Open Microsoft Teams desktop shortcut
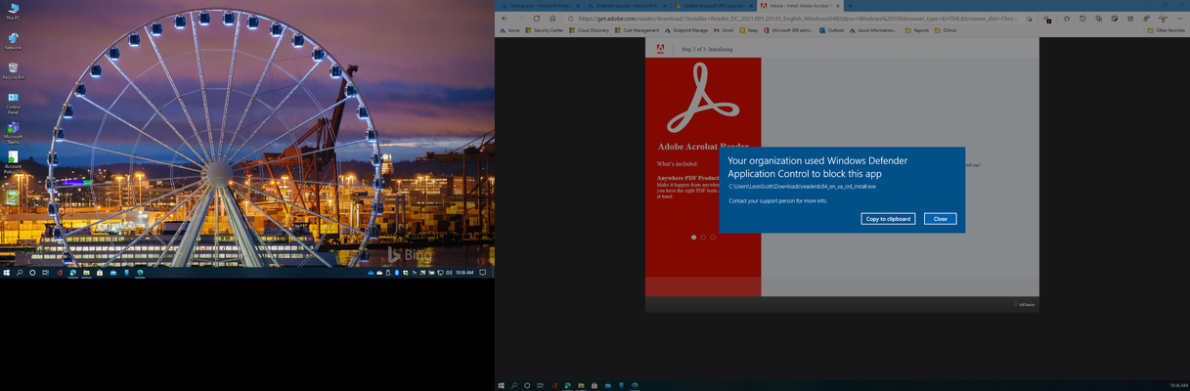This screenshot has height=391, width=1190. tap(14, 133)
